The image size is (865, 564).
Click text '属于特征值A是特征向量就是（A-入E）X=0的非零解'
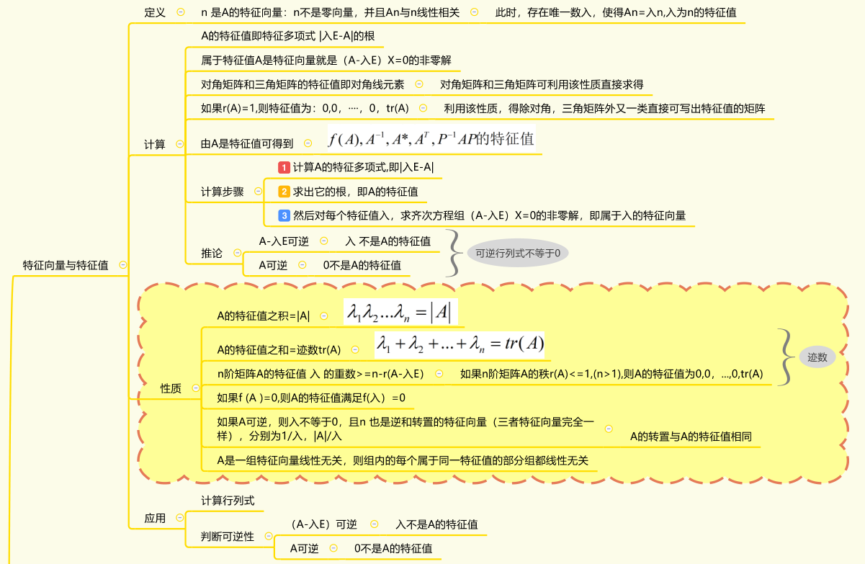click(x=326, y=60)
